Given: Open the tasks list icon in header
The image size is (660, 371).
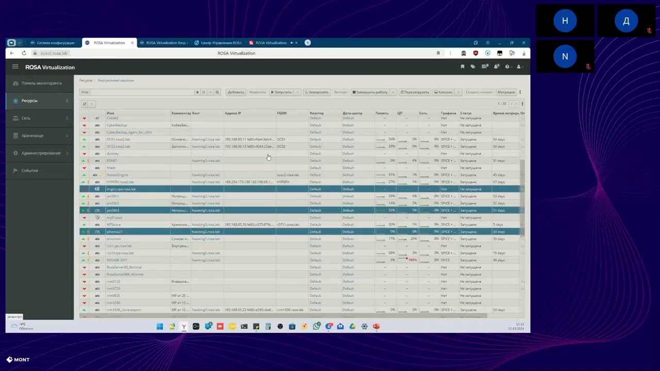Looking at the screenshot, I should [x=485, y=66].
